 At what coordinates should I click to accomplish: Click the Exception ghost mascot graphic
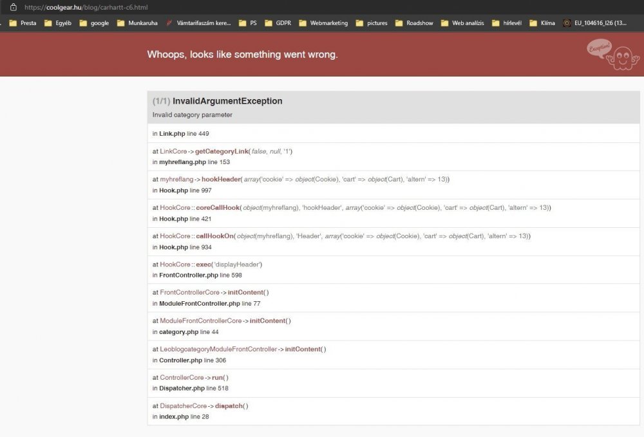(620, 57)
